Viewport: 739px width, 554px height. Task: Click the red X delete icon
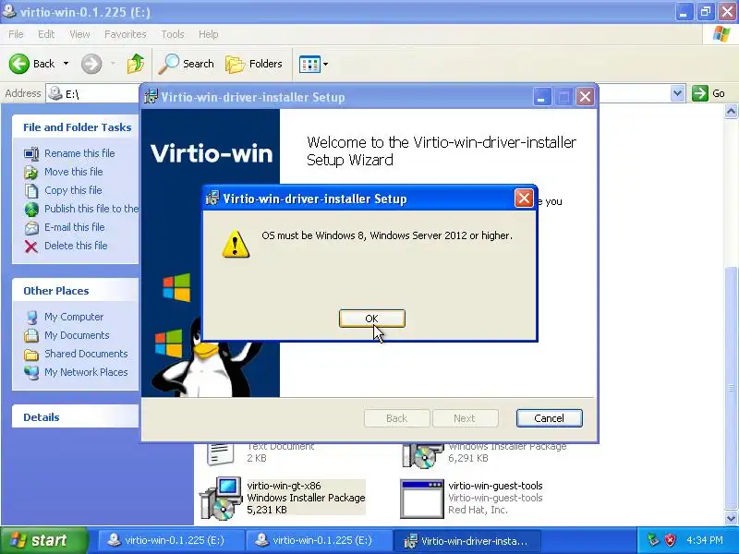coord(31,247)
